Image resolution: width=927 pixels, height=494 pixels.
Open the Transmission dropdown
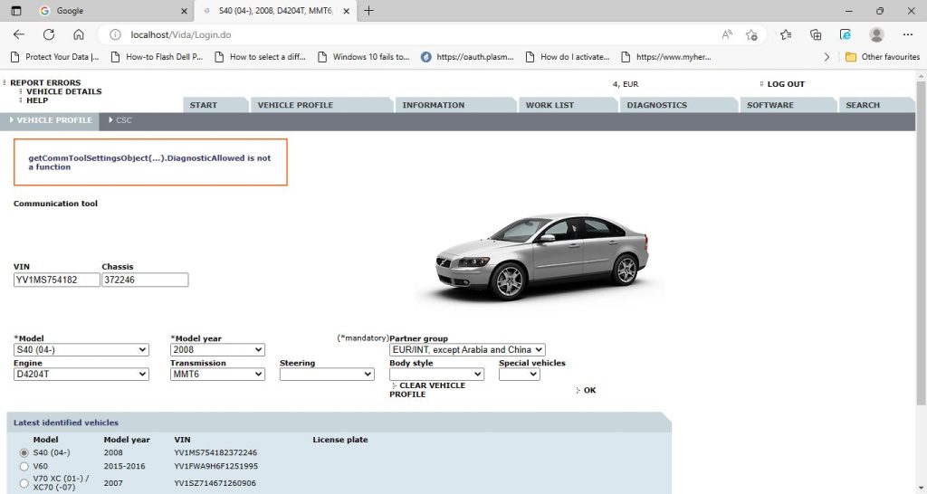click(x=217, y=374)
